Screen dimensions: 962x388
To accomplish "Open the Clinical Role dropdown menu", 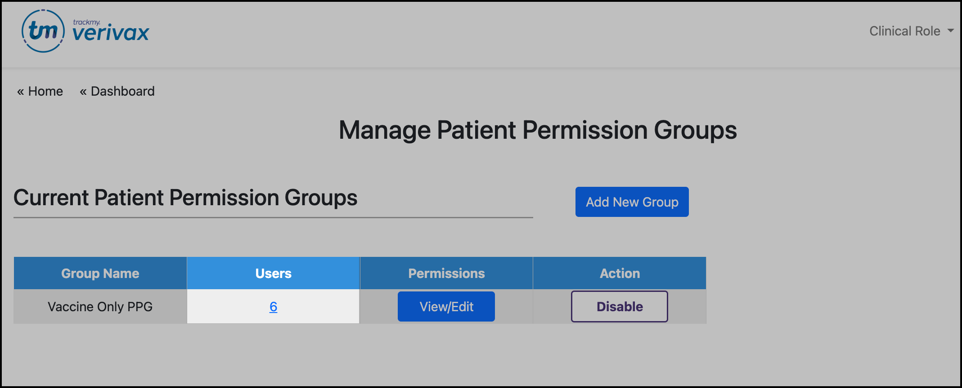I will [x=904, y=31].
